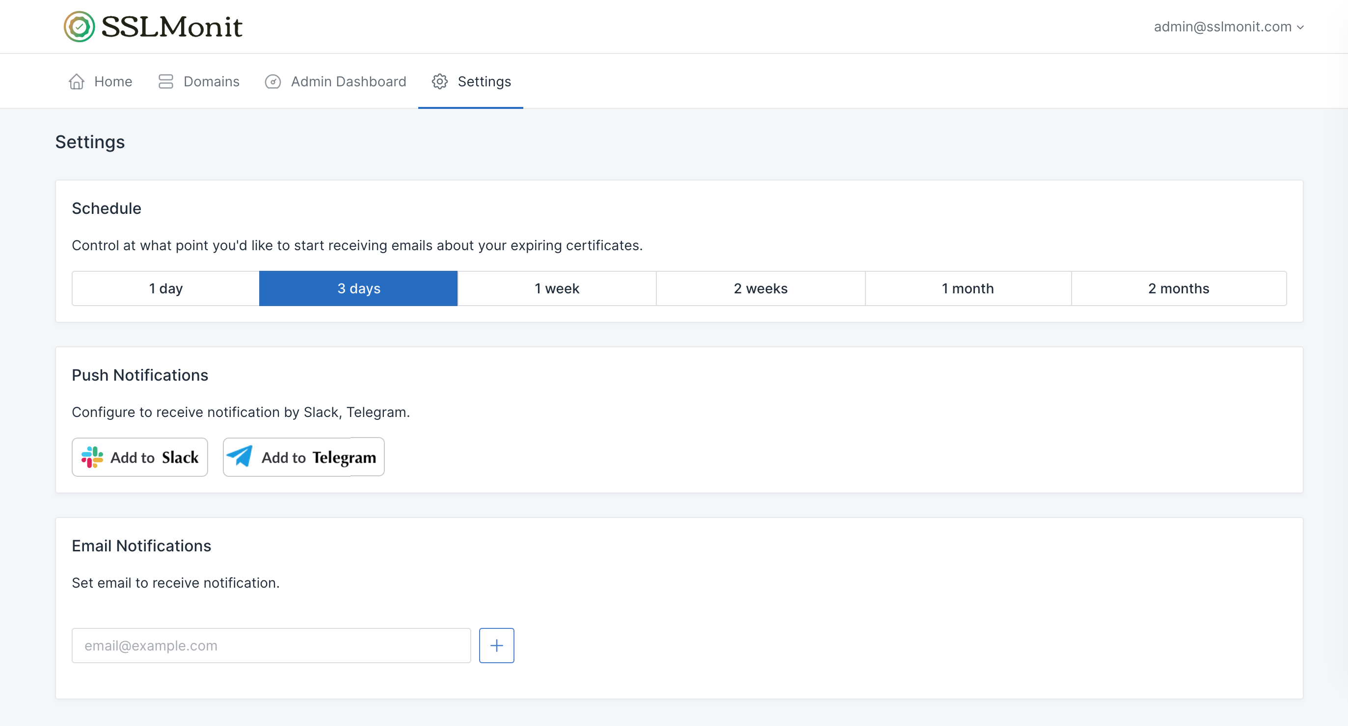
Task: Click the Settings gear icon
Action: pos(439,81)
